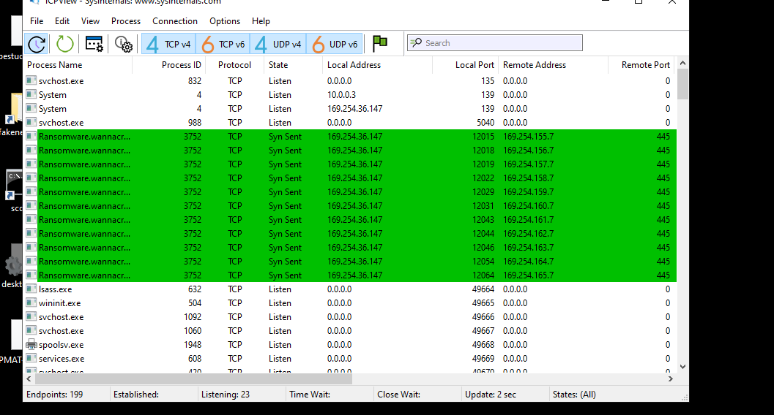Click process icon beside svchost.exe PID 1092

[31, 316]
